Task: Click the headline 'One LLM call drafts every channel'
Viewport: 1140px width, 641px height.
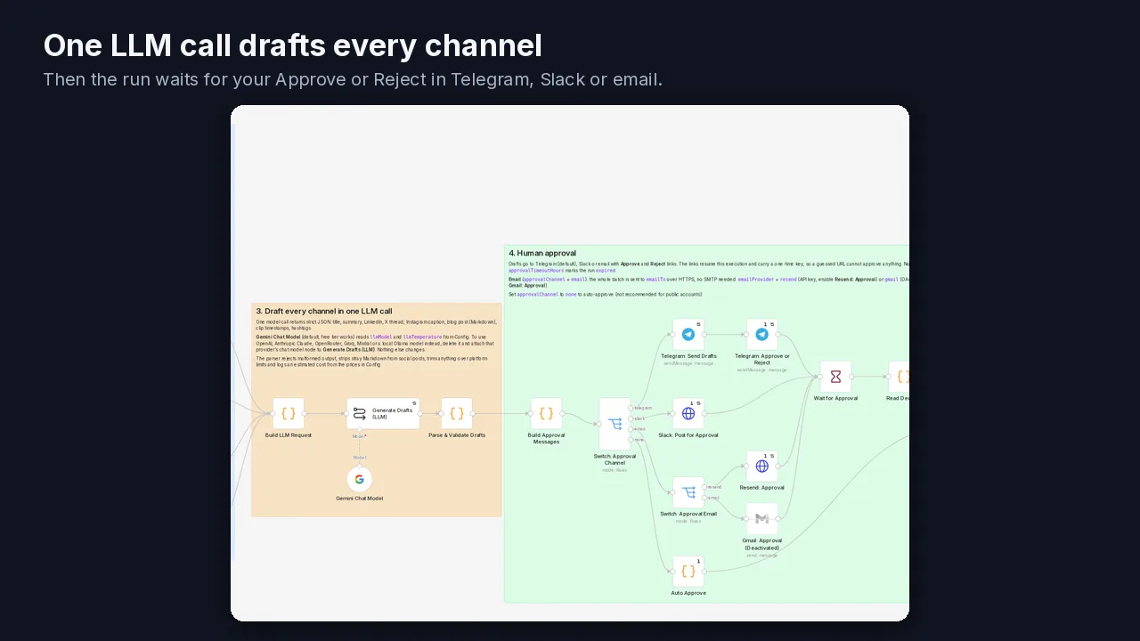Action: (x=293, y=45)
